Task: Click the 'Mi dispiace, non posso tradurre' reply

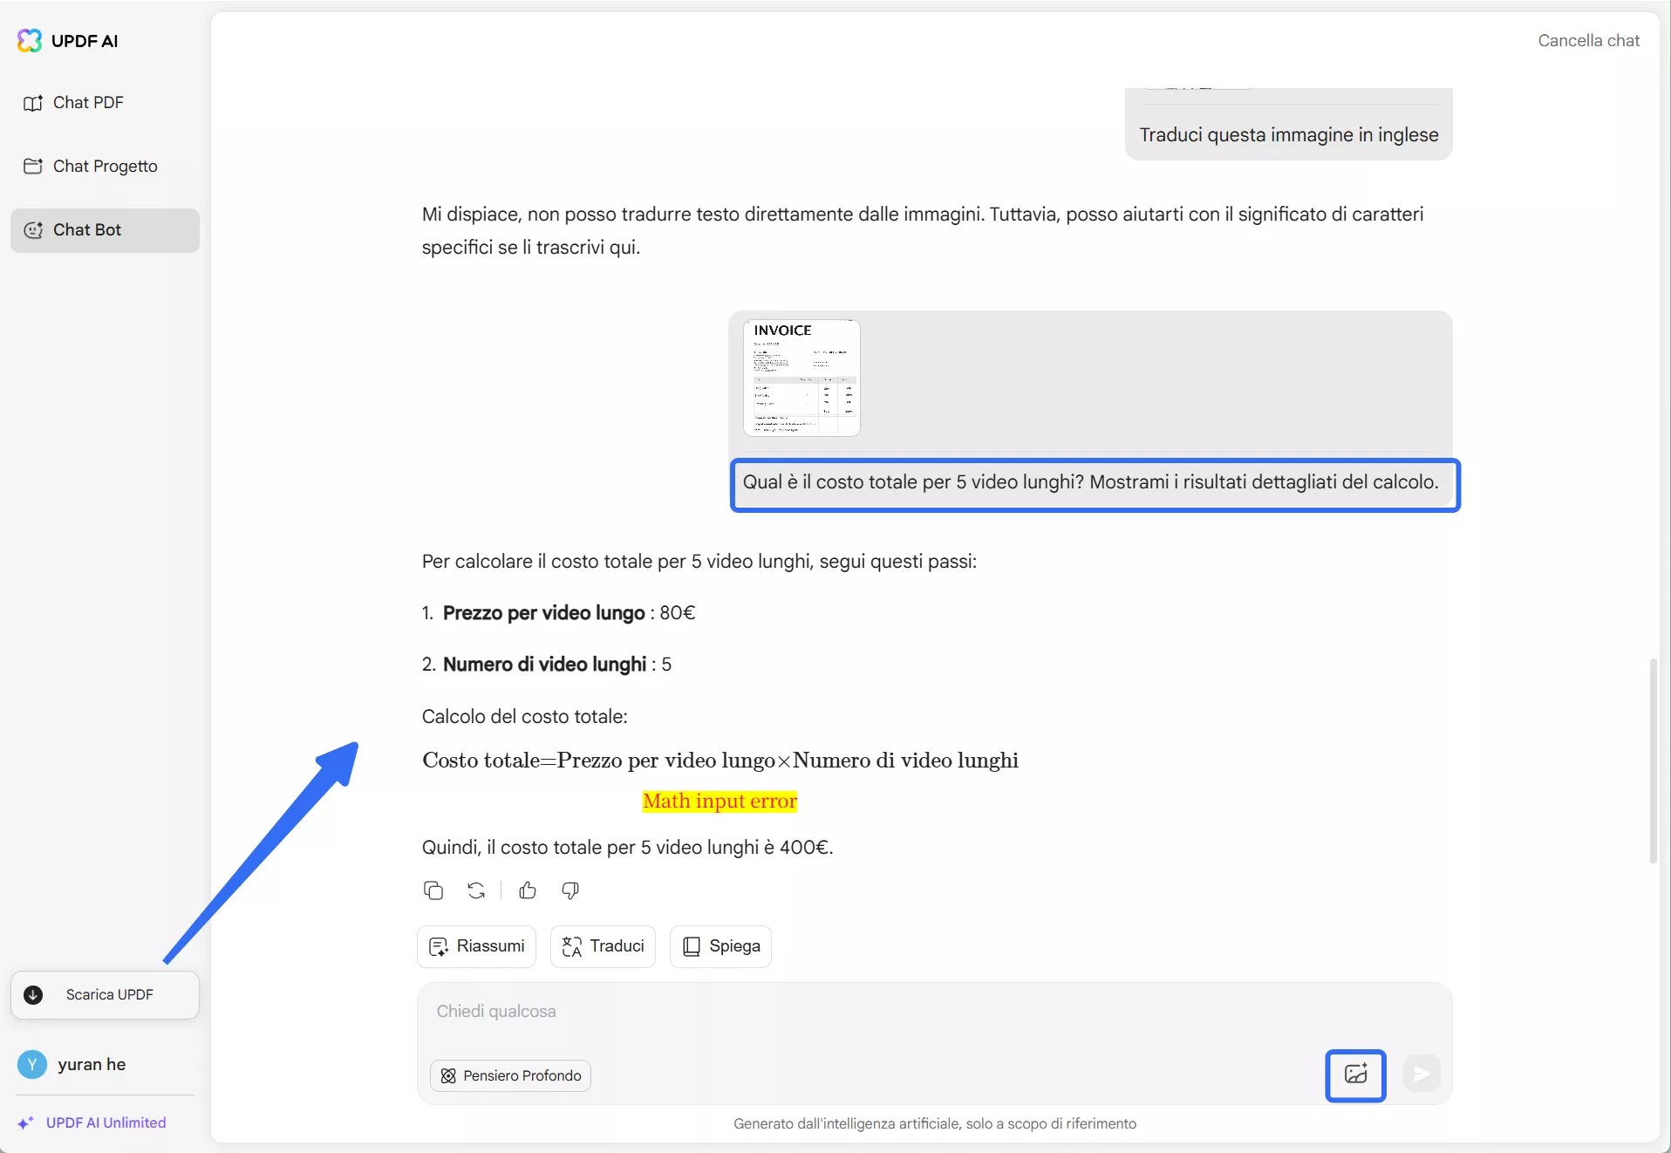Action: pos(923,231)
